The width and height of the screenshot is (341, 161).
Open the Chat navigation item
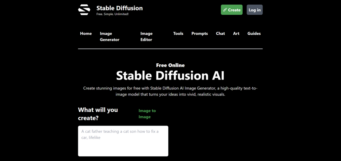click(220, 34)
